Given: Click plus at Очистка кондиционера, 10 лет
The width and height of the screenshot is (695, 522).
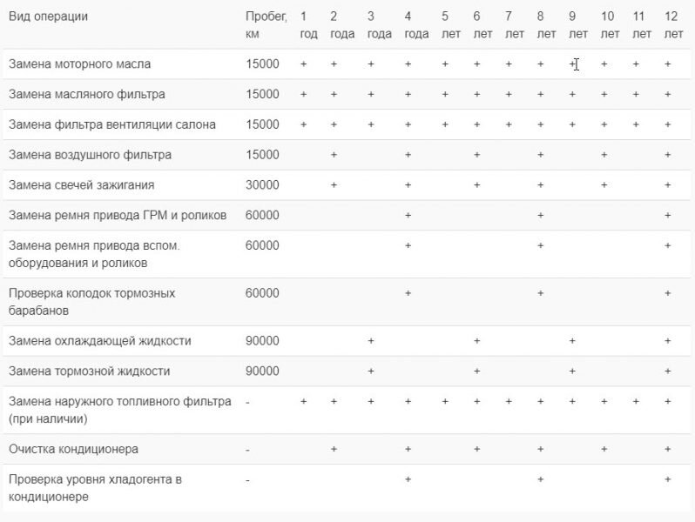Looking at the screenshot, I should point(604,450).
